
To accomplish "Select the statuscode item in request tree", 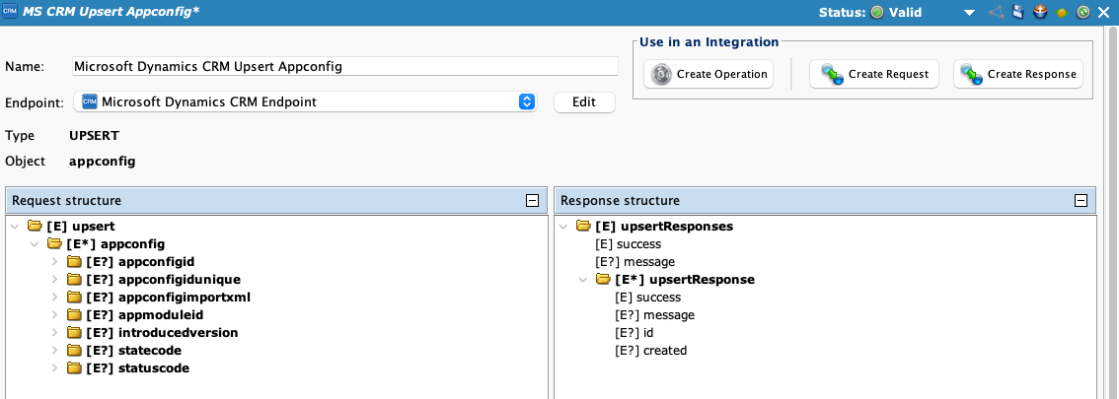I will pyautogui.click(x=153, y=368).
